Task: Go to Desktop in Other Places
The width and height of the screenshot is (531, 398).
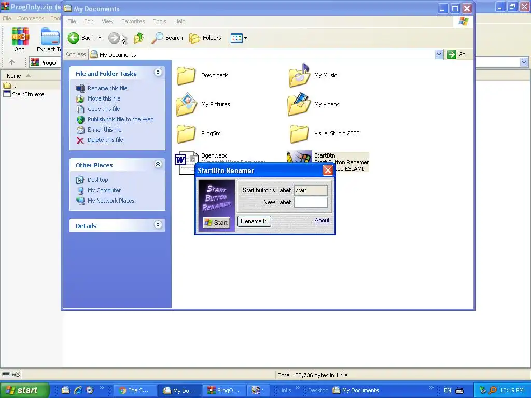Action: (98, 180)
